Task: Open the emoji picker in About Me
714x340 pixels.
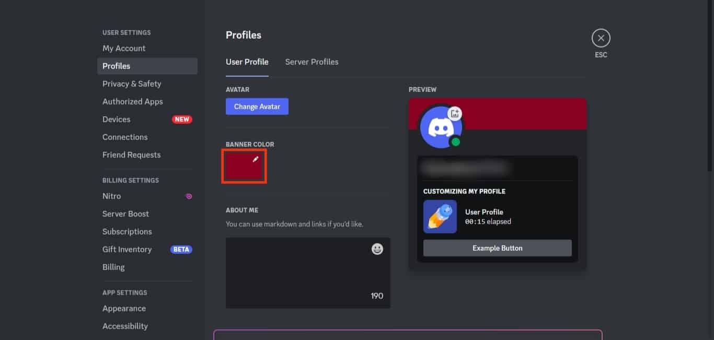Action: tap(376, 249)
